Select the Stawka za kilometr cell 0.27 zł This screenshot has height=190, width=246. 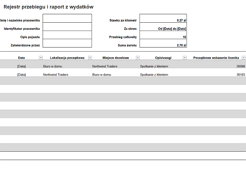[x=163, y=18]
